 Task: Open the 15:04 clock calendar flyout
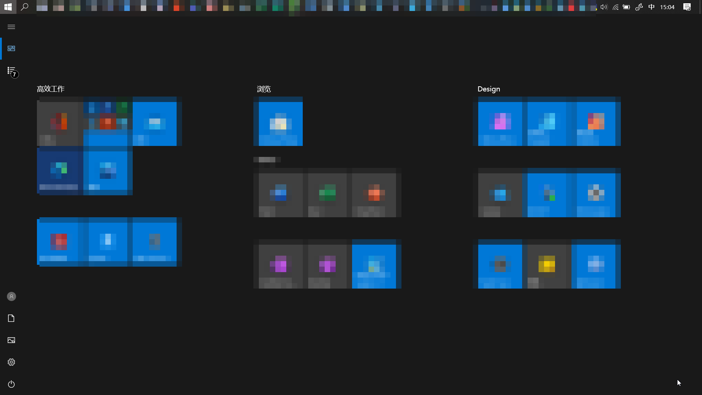pos(667,7)
